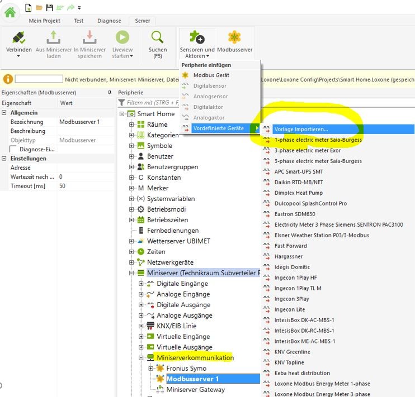Image resolution: width=415 pixels, height=397 pixels.
Task: Select the Server ribbon tab
Action: [143, 21]
